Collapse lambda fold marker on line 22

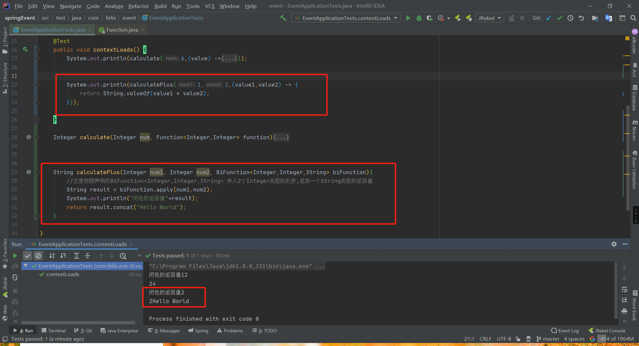point(37,85)
